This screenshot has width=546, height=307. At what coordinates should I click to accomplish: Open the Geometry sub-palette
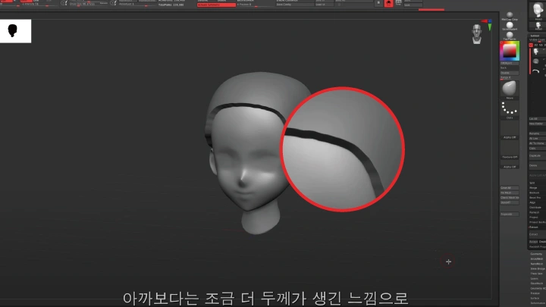538,254
